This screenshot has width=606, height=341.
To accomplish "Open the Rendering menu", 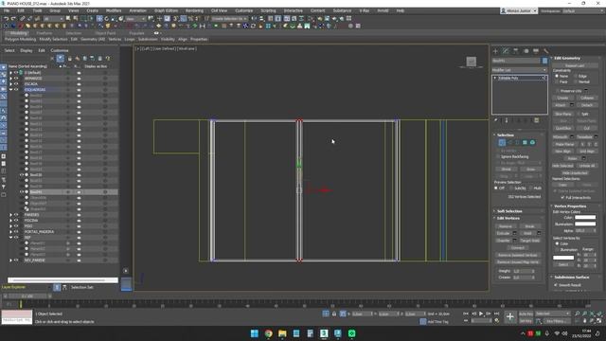I will (x=194, y=10).
